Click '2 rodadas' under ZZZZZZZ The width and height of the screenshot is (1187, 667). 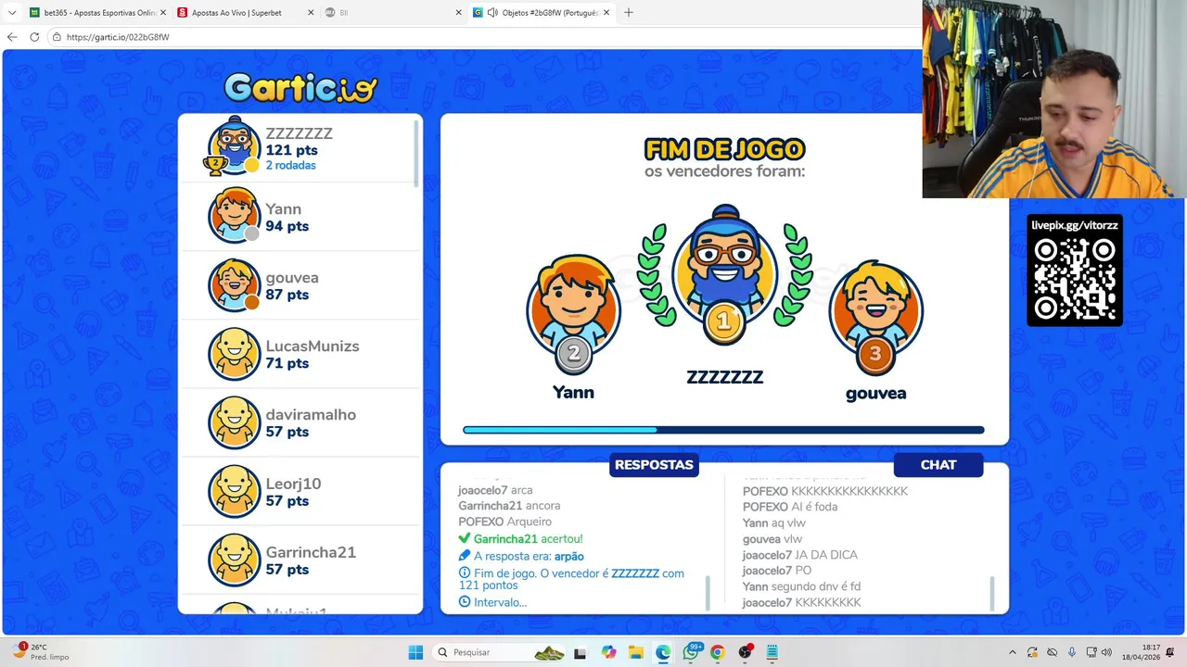pyautogui.click(x=290, y=166)
